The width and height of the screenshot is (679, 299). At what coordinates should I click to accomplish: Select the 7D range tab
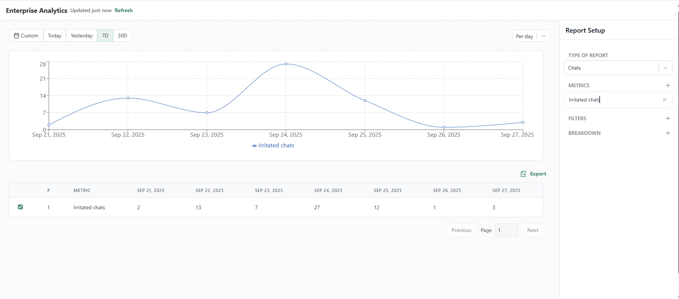pyautogui.click(x=105, y=36)
